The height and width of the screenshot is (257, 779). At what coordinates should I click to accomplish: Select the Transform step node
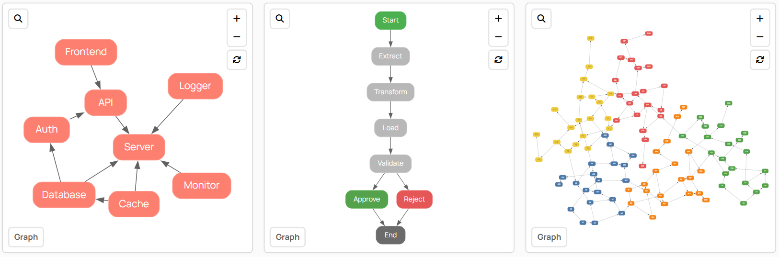click(x=390, y=92)
